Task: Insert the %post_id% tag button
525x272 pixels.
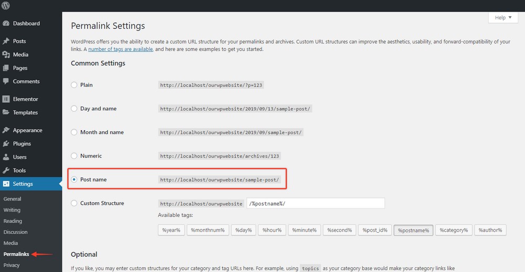Action: tap(375, 230)
